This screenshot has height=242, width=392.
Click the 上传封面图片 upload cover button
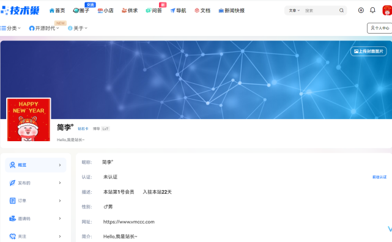[x=369, y=51]
